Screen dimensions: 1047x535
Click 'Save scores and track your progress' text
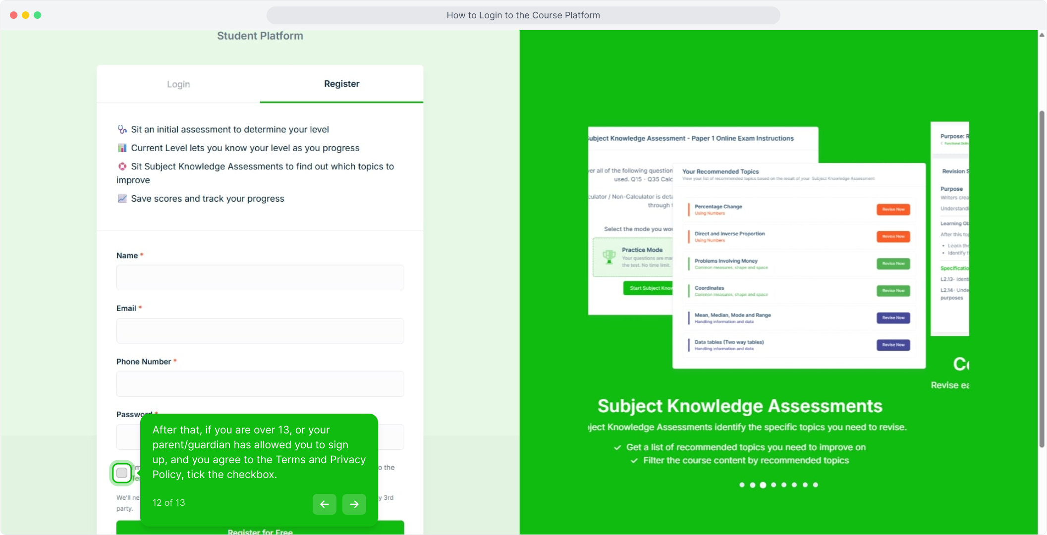tap(208, 199)
